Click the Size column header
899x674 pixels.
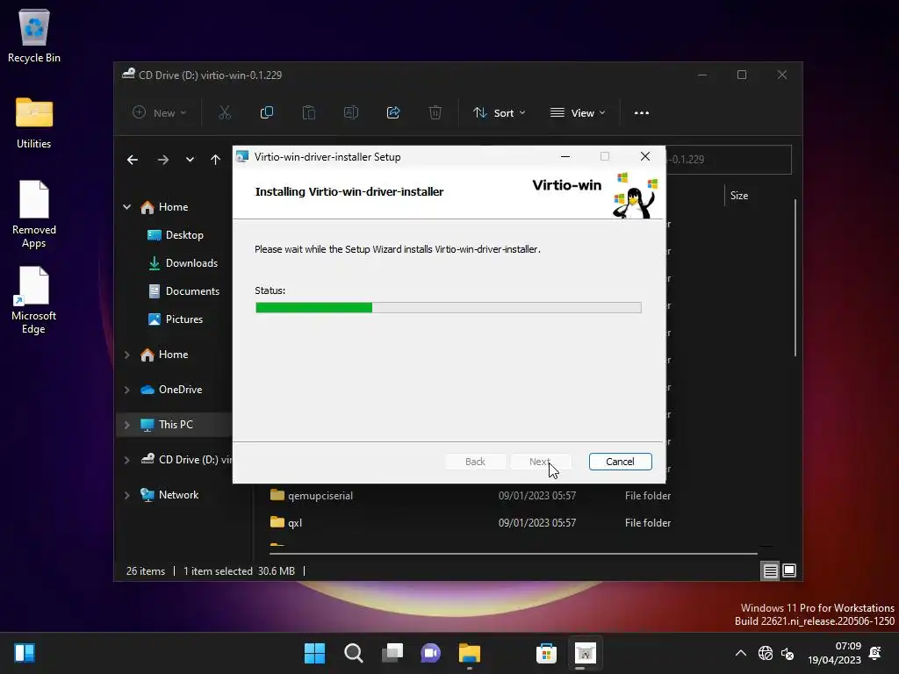739,196
